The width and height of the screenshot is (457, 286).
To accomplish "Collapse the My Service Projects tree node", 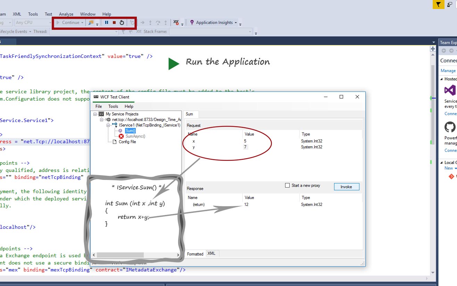I will pyautogui.click(x=95, y=114).
